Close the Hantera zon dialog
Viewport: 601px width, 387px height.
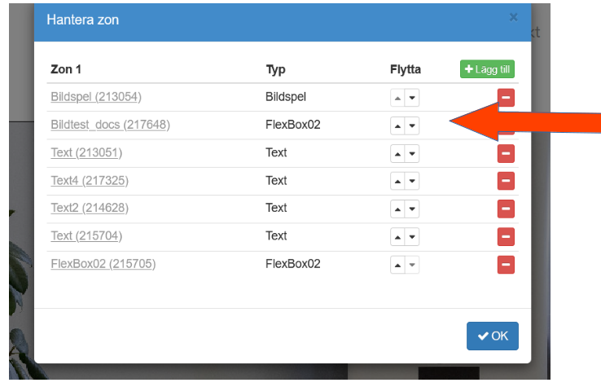coord(513,16)
